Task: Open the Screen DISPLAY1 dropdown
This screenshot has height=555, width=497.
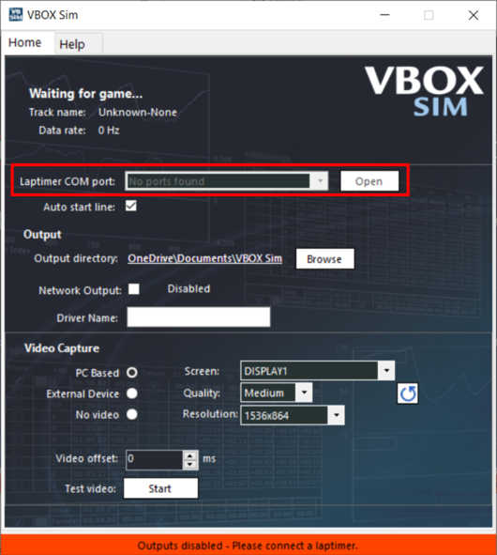Action: 386,371
